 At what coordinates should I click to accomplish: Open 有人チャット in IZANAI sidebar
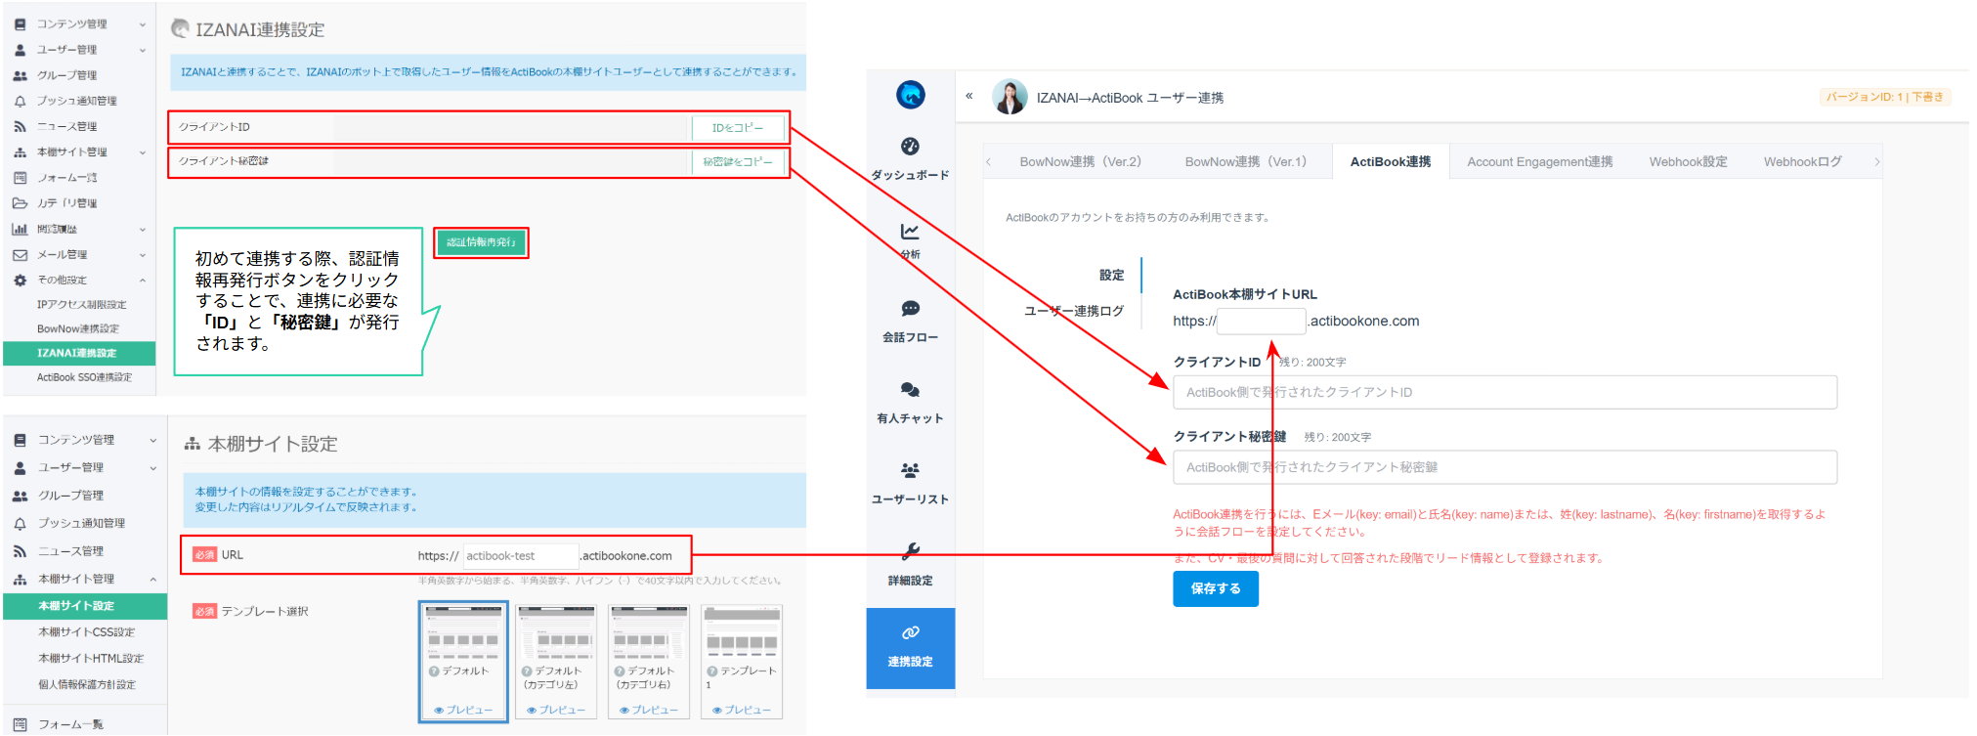tap(910, 403)
